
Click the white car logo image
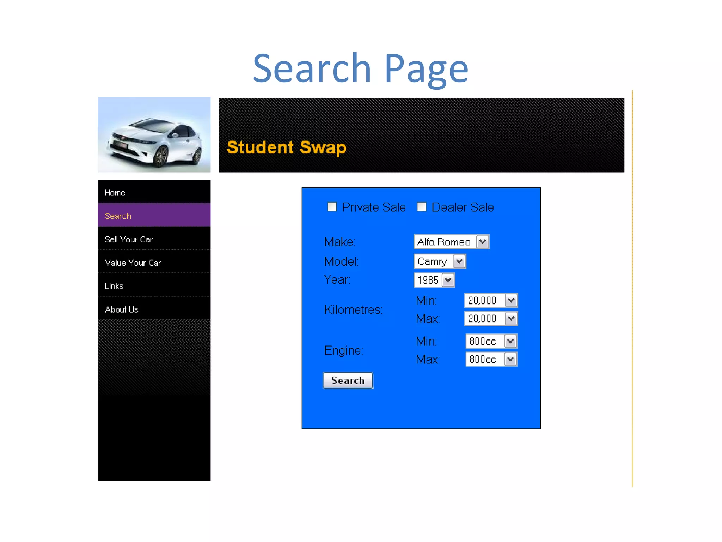tap(154, 134)
